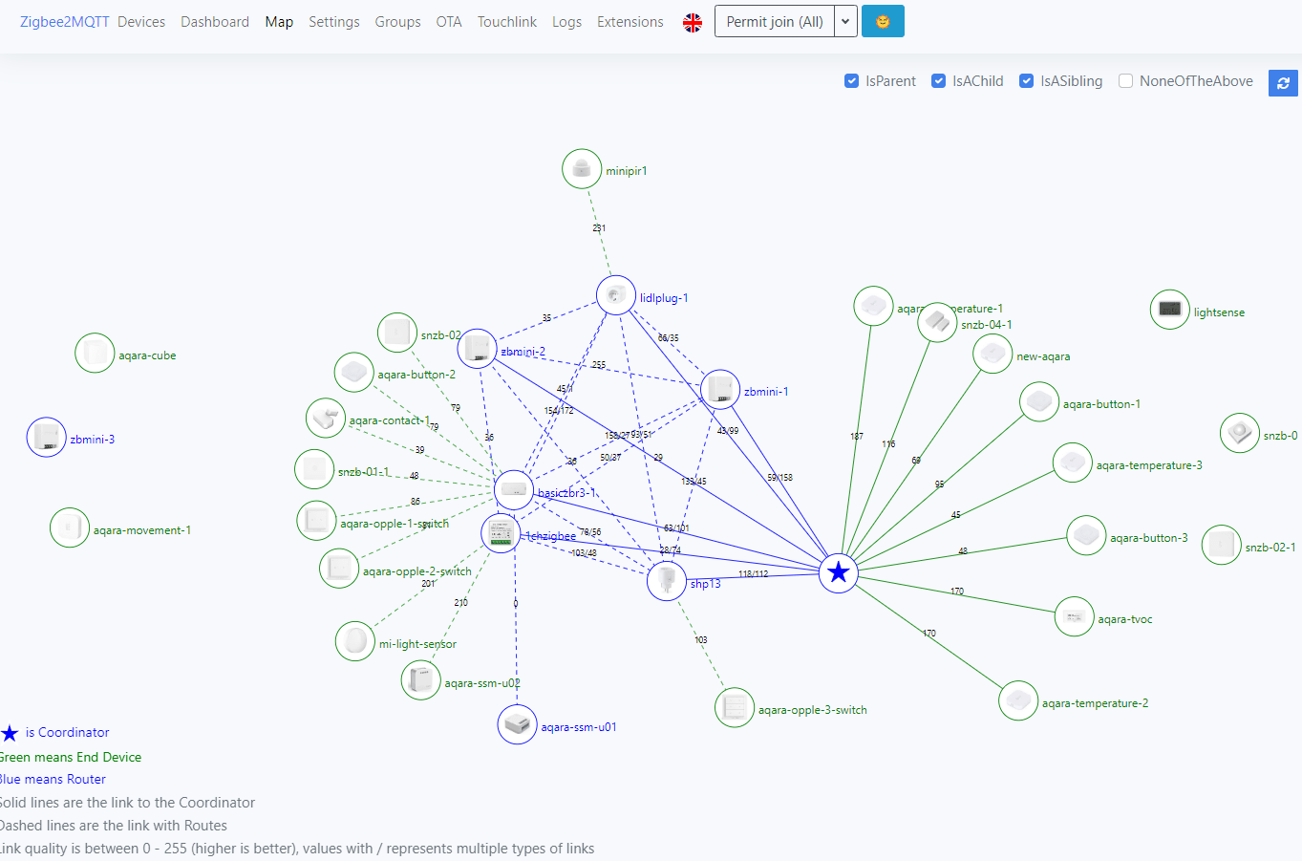Screen dimensions: 1302x861
Task: Click the refresh map button
Action: point(1283,83)
